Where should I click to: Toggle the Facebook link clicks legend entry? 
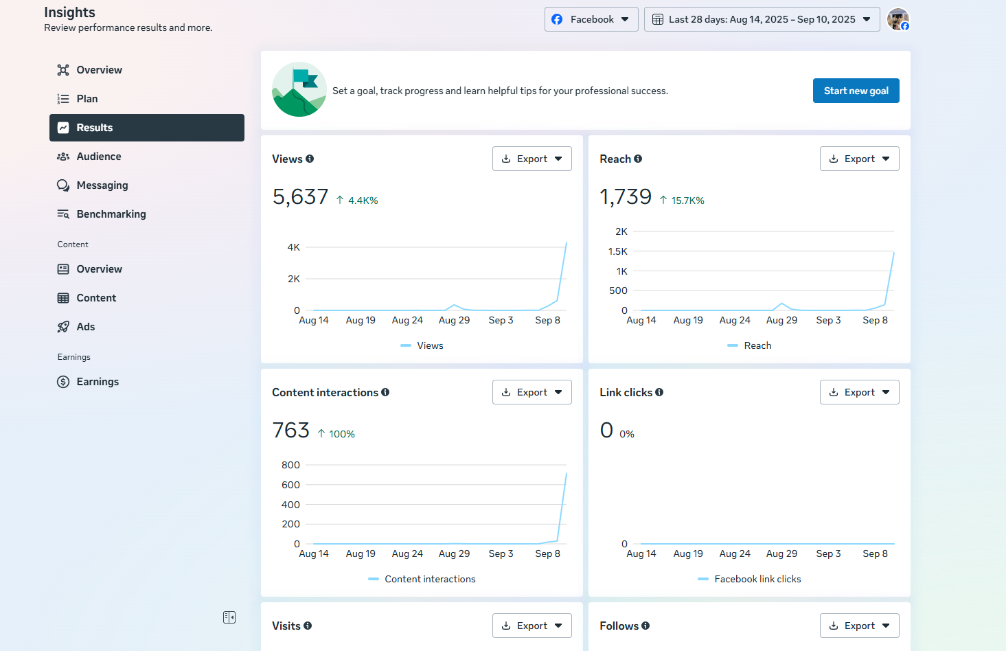pyautogui.click(x=749, y=579)
